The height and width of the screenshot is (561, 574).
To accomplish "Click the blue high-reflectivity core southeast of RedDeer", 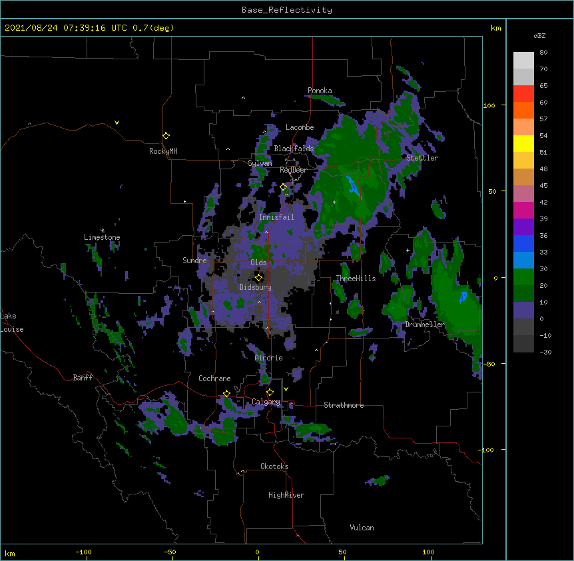I will [354, 187].
